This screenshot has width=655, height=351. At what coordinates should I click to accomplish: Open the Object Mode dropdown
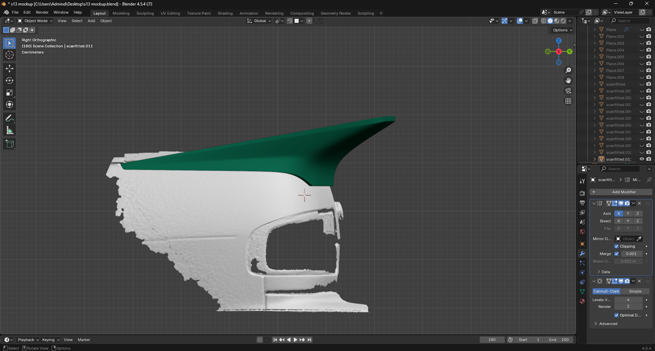coord(36,21)
